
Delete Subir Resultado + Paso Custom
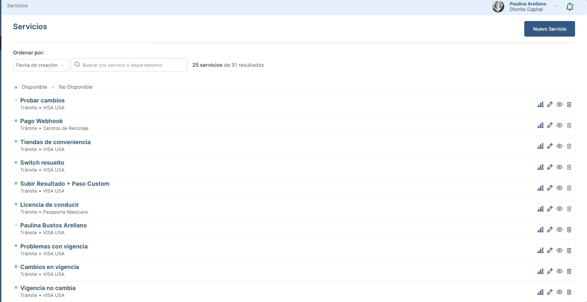pos(569,188)
